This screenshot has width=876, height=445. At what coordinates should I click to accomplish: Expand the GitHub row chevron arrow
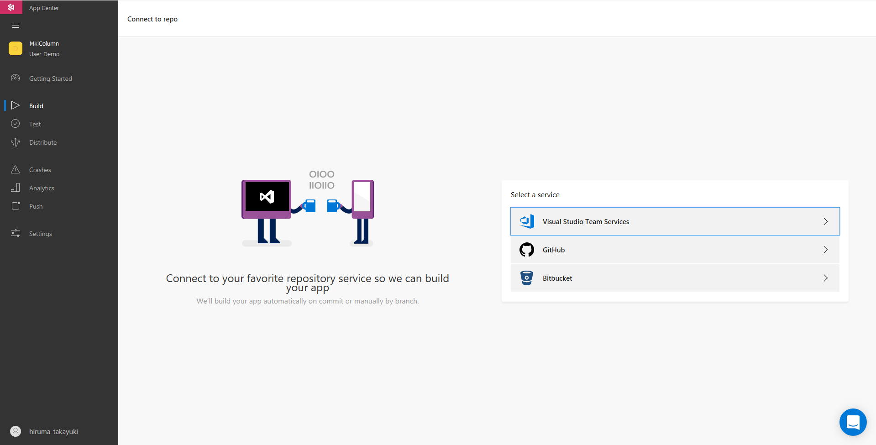click(x=825, y=250)
